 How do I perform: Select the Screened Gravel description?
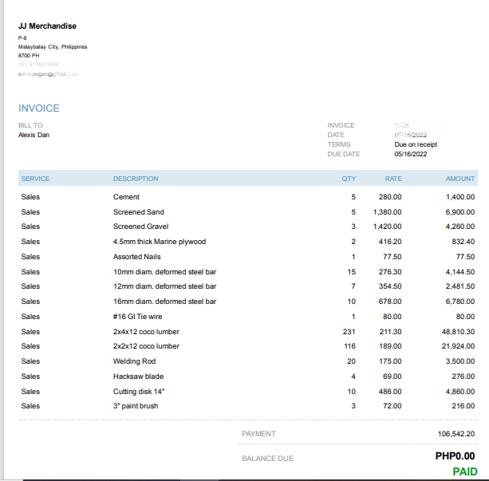(x=140, y=227)
